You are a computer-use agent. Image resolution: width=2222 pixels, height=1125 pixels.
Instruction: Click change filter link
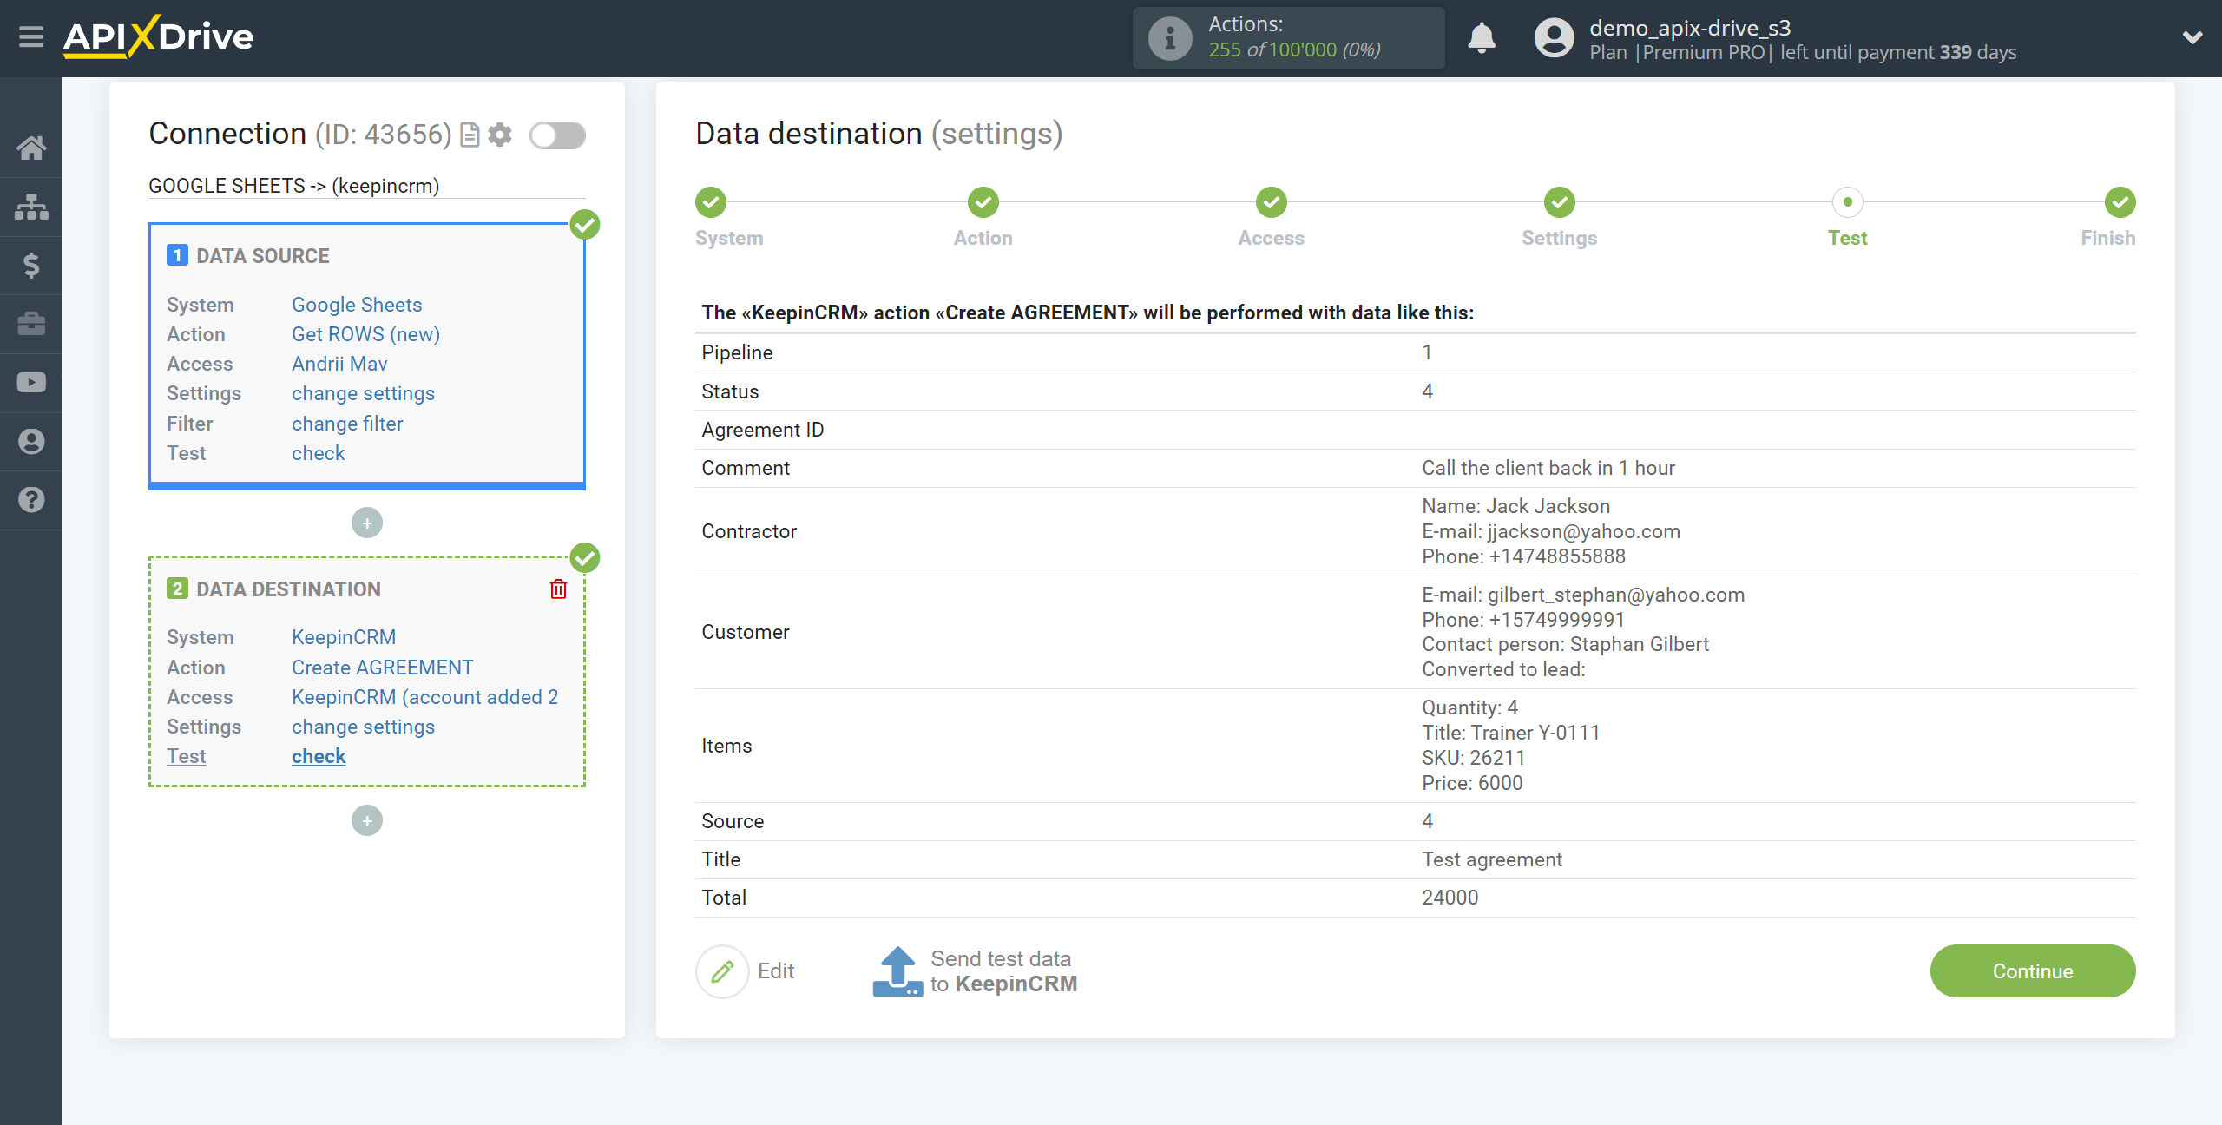coord(347,424)
